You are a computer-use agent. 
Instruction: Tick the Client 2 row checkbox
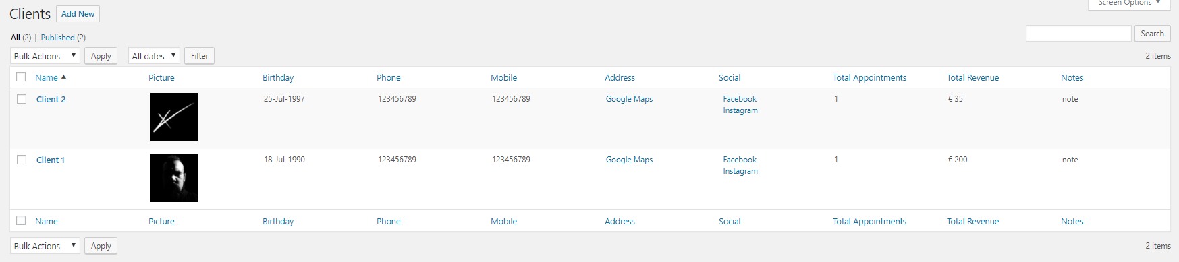[22, 99]
